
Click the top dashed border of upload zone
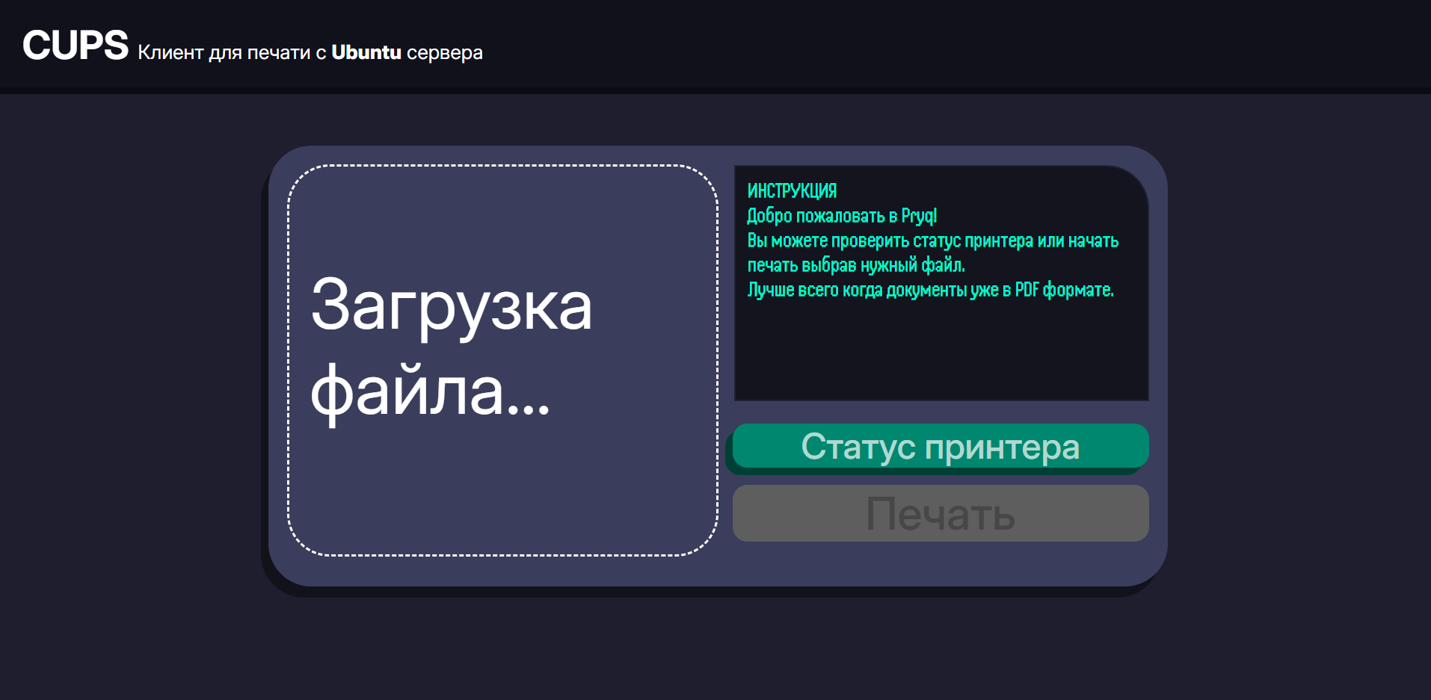click(x=501, y=165)
